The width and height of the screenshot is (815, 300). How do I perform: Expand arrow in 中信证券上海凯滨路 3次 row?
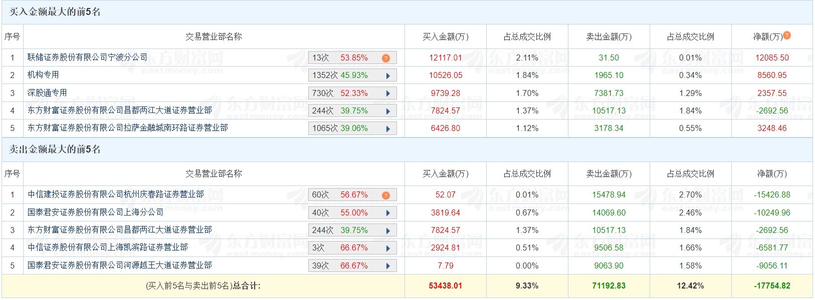click(x=388, y=248)
